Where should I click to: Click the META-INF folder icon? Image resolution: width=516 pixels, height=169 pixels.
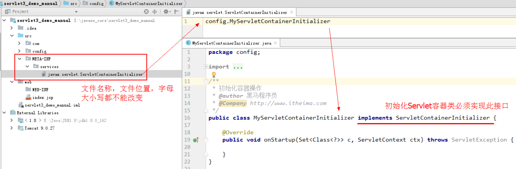pos(28,58)
